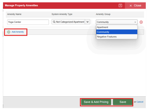Image resolution: width=149 pixels, height=110 pixels.
Task: Click the green Save button
Action: [x=123, y=102]
